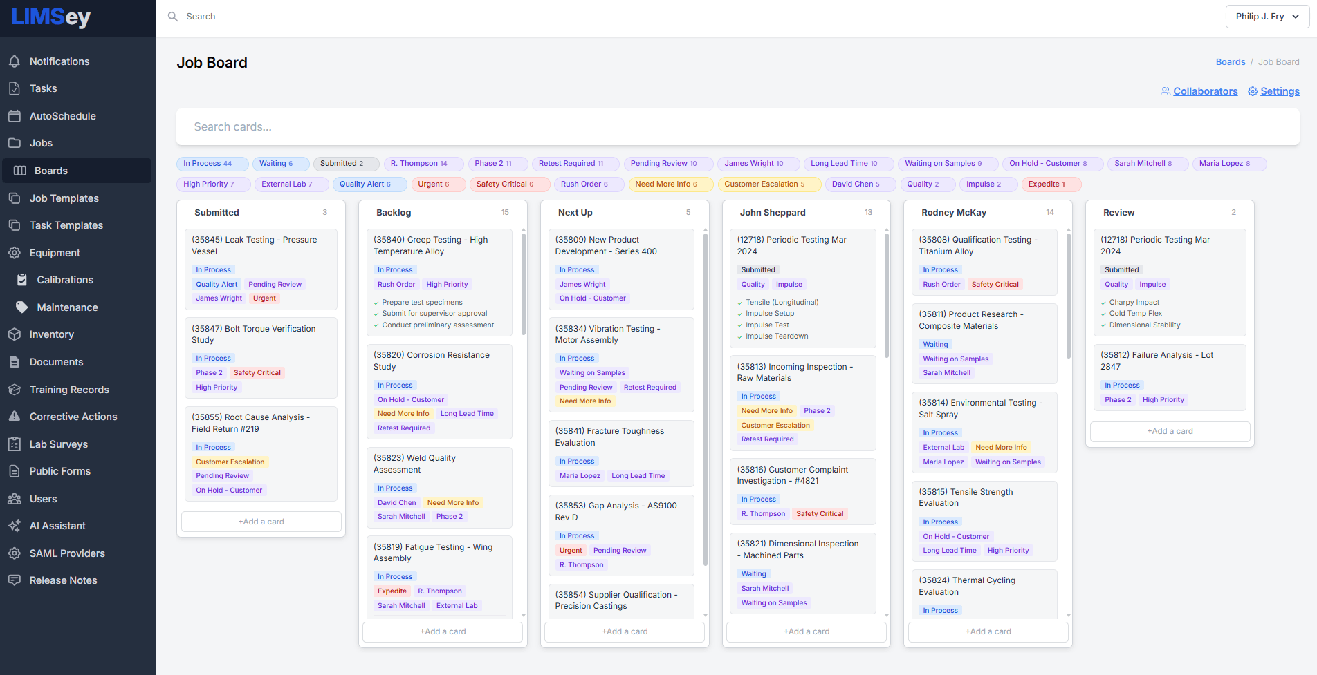The image size is (1317, 675).
Task: Click the Search cards input field
Action: 737,127
